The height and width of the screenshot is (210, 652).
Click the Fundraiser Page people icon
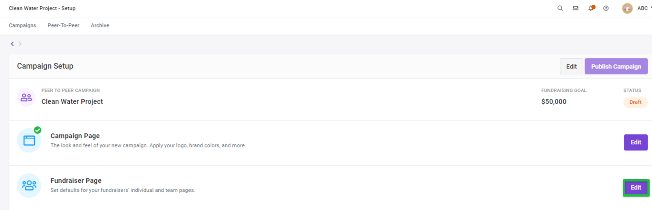tap(29, 185)
